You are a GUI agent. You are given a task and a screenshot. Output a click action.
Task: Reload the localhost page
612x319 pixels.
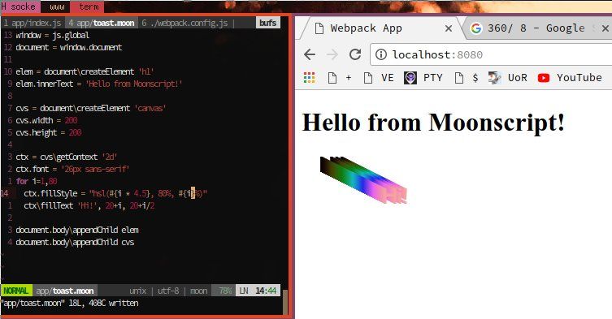tap(355, 54)
